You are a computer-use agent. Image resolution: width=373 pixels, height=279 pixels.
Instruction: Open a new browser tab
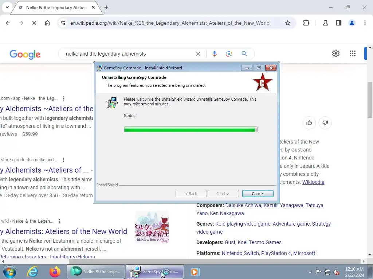[106, 7]
